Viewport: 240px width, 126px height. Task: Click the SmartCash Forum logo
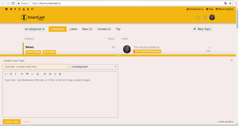click(x=33, y=17)
